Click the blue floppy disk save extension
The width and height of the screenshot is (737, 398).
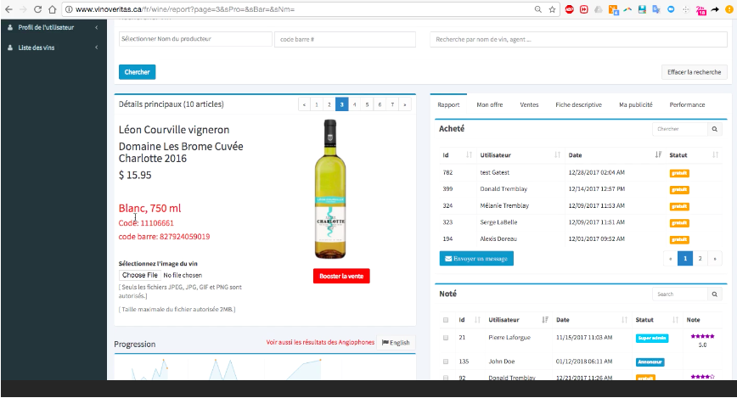tap(642, 9)
